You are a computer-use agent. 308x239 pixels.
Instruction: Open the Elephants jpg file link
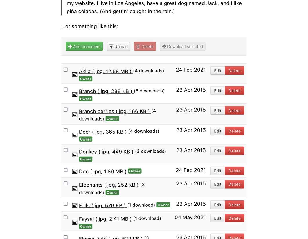109,185
